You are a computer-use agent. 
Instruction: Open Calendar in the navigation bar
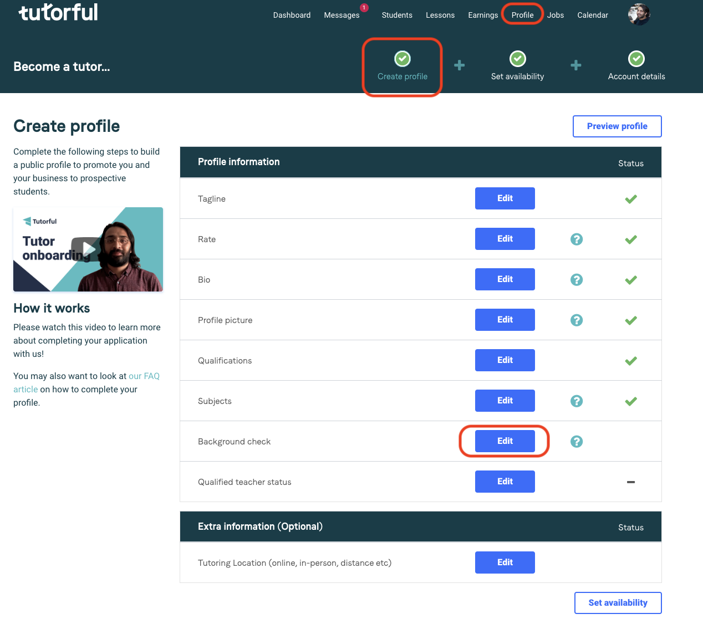(x=593, y=15)
